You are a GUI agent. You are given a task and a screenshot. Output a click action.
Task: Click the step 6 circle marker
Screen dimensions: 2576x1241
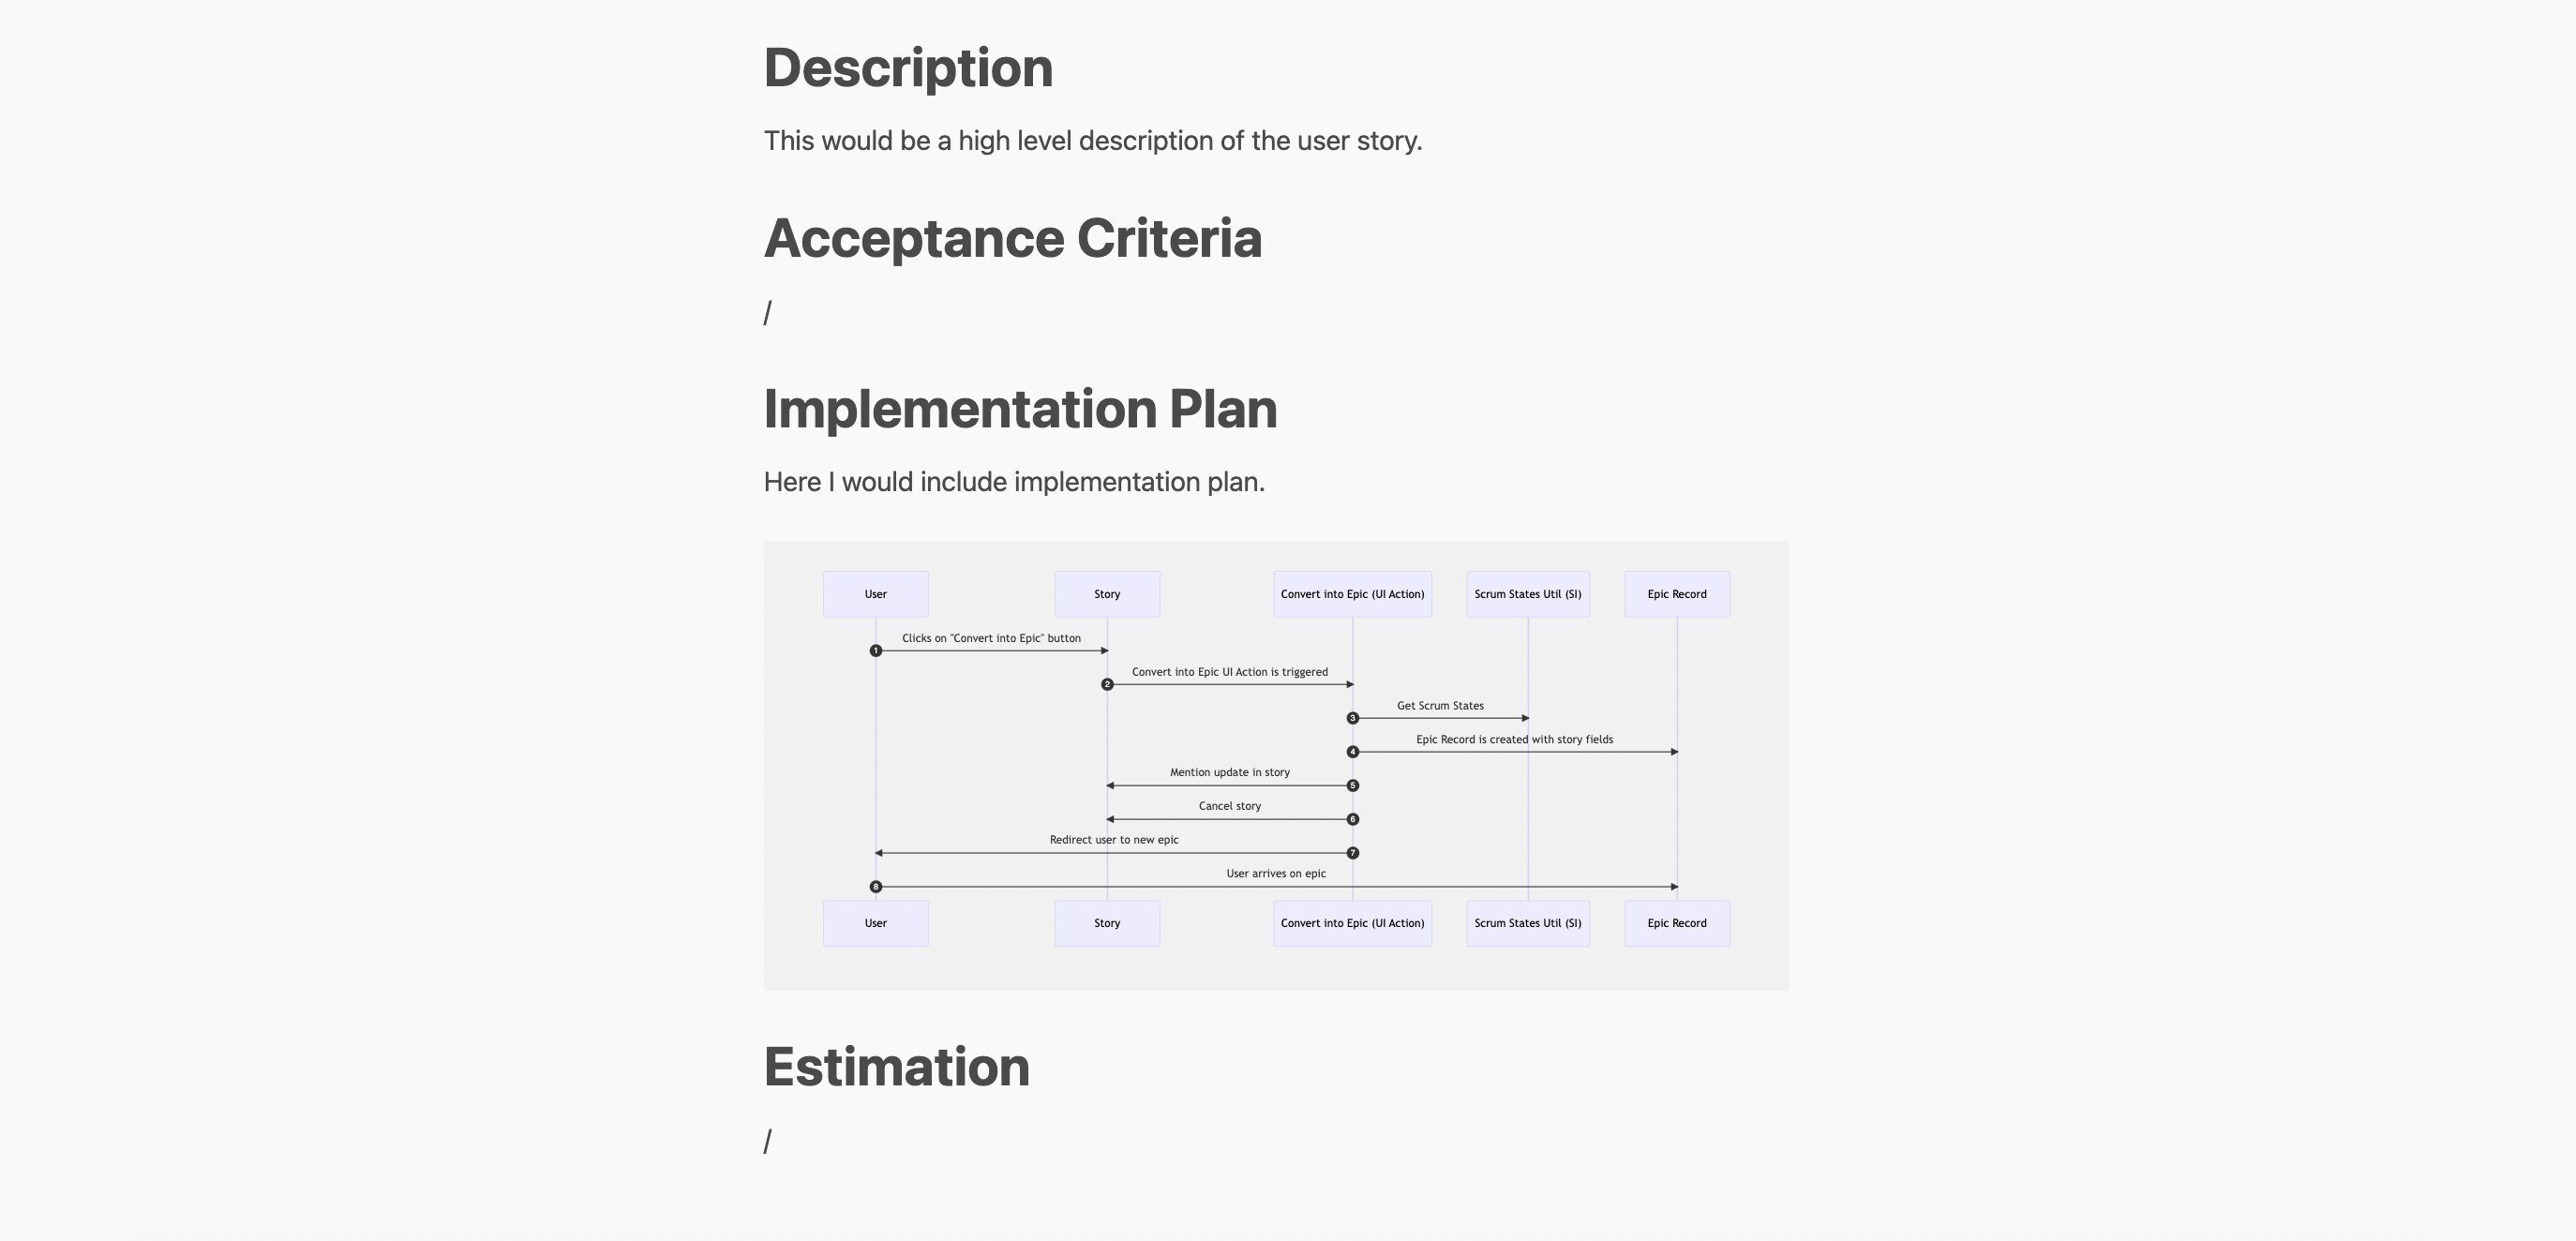pyautogui.click(x=1353, y=820)
